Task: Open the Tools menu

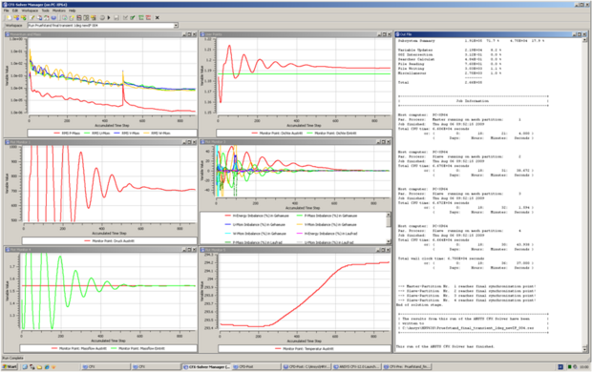Action: 45,10
